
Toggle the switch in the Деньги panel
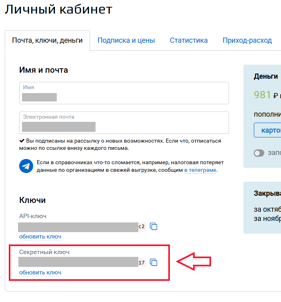pyautogui.click(x=259, y=153)
